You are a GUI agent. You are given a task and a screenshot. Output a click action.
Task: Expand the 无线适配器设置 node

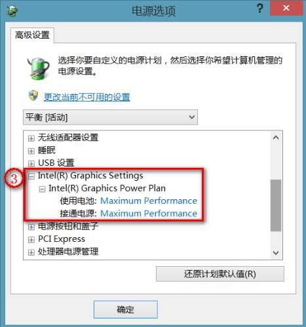(31, 138)
